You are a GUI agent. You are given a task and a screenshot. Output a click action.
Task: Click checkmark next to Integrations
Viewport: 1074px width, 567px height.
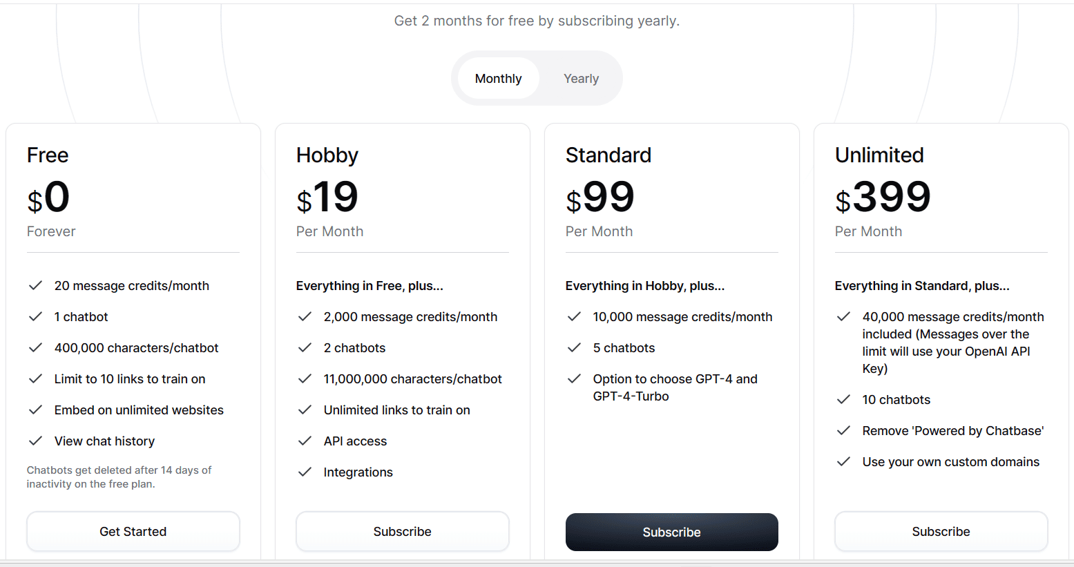coord(305,472)
